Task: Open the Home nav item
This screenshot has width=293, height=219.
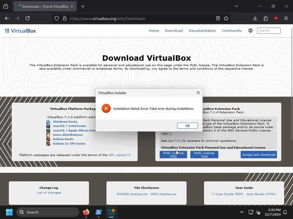Action: click(x=154, y=31)
